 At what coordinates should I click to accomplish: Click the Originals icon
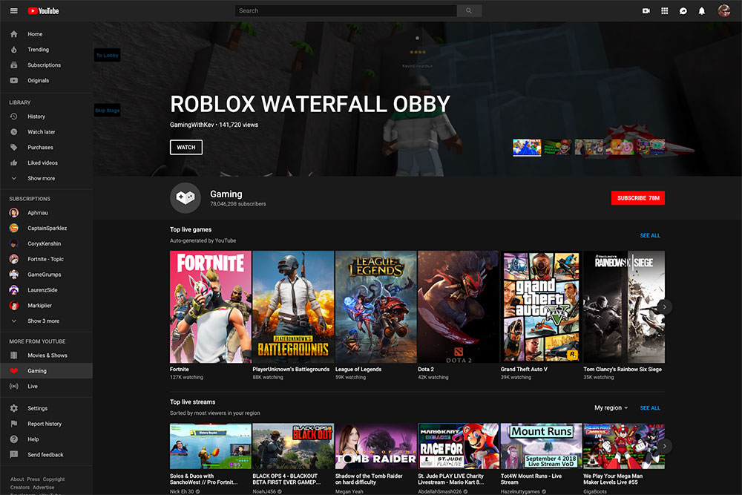click(13, 80)
